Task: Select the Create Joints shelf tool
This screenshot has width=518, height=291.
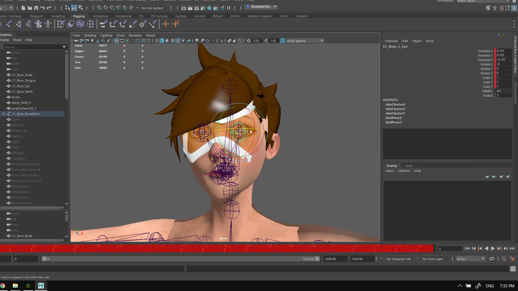Action: tap(9, 24)
